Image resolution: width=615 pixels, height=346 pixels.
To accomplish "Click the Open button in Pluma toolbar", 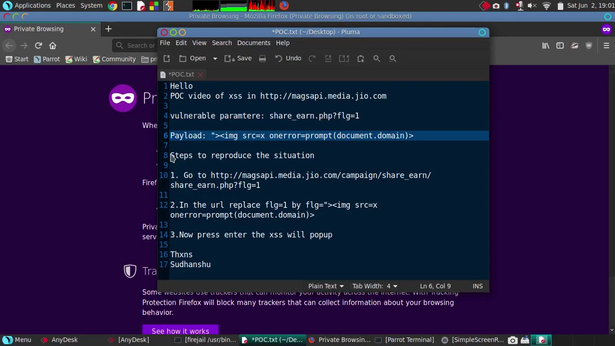I will 193,59.
